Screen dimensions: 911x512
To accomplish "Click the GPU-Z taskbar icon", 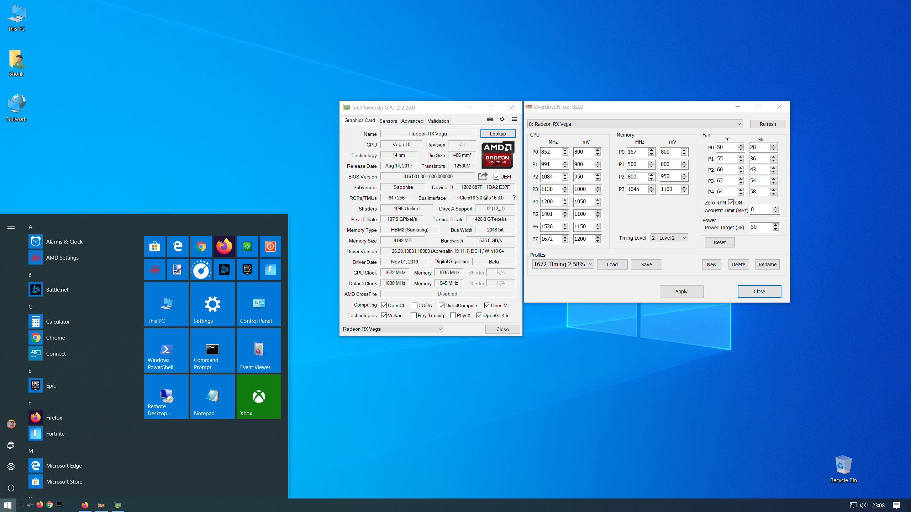I will [x=118, y=505].
